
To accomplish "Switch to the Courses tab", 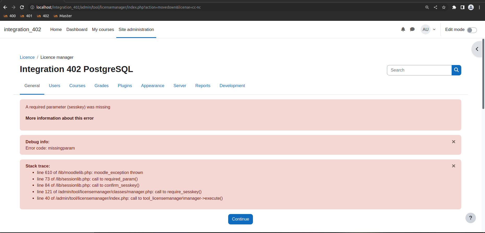I will tap(77, 86).
